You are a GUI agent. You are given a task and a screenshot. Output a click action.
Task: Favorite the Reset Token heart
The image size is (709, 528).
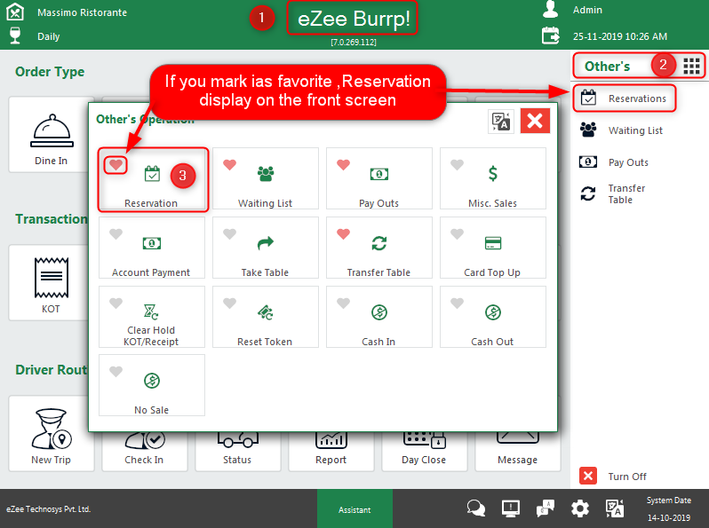pyautogui.click(x=230, y=303)
